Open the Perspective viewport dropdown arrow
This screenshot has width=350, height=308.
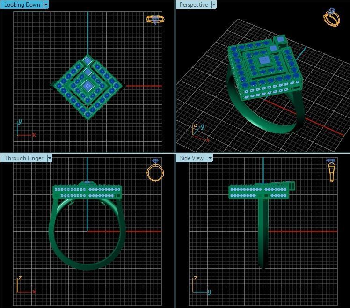click(214, 5)
